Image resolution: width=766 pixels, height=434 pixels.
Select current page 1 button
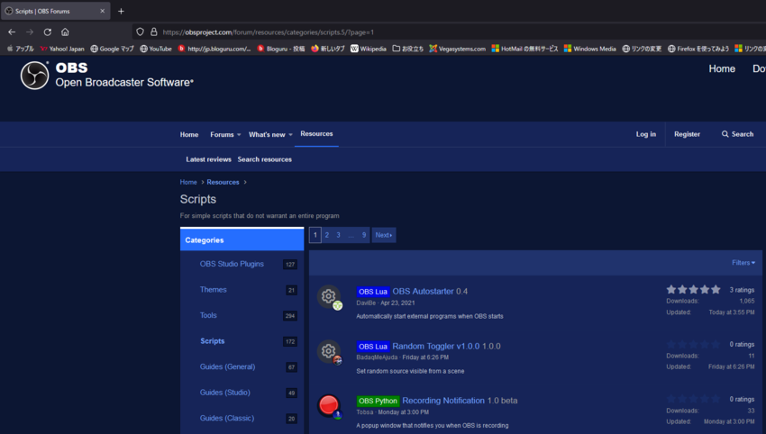point(315,235)
